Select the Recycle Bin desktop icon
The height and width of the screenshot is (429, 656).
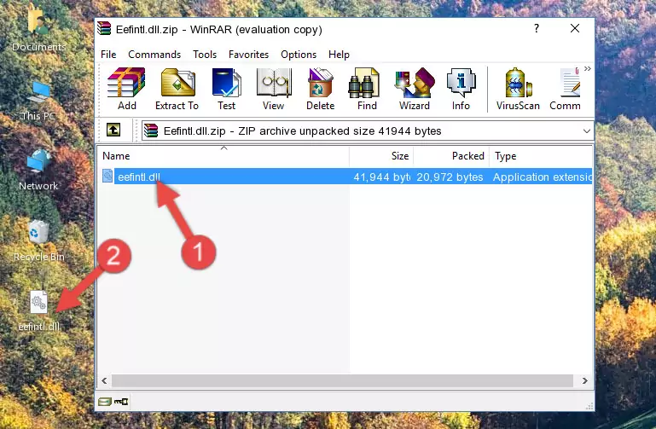39,241
